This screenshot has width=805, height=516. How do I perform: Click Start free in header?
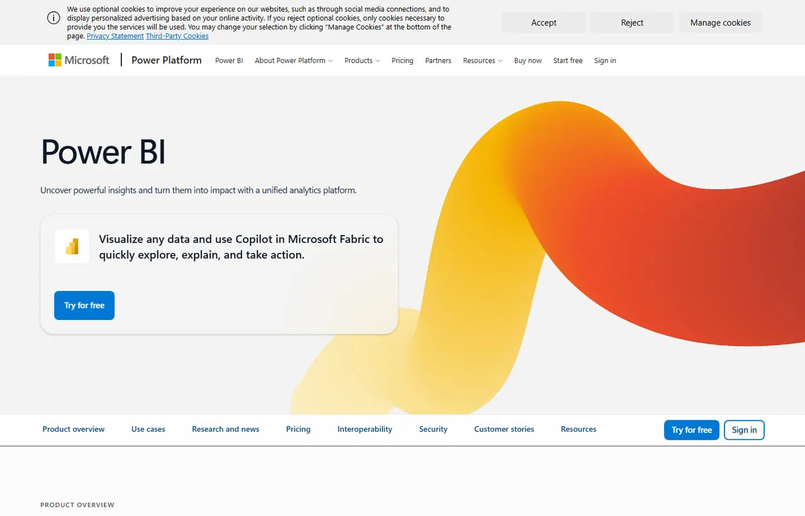coord(568,61)
